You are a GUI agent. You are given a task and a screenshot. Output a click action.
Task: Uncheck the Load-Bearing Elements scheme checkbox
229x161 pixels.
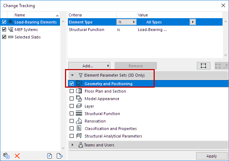pos(4,22)
